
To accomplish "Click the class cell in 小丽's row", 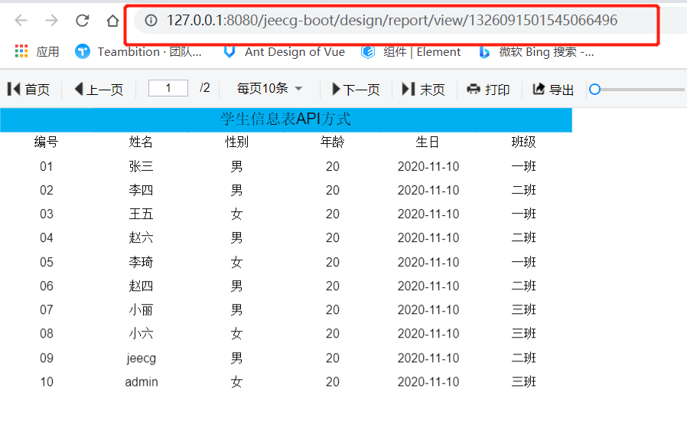I will click(x=523, y=310).
